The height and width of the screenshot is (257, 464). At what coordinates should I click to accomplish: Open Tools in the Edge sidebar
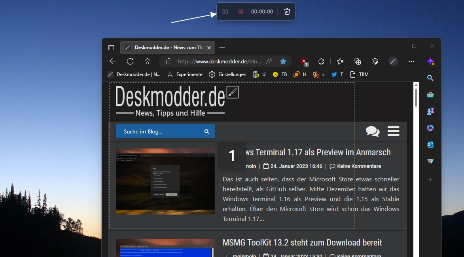[x=430, y=95]
